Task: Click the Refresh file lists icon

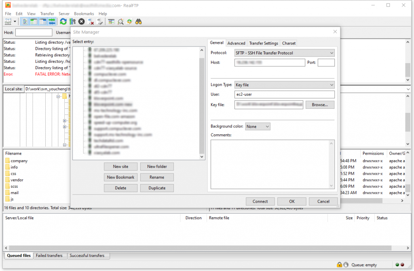Action: coord(63,21)
